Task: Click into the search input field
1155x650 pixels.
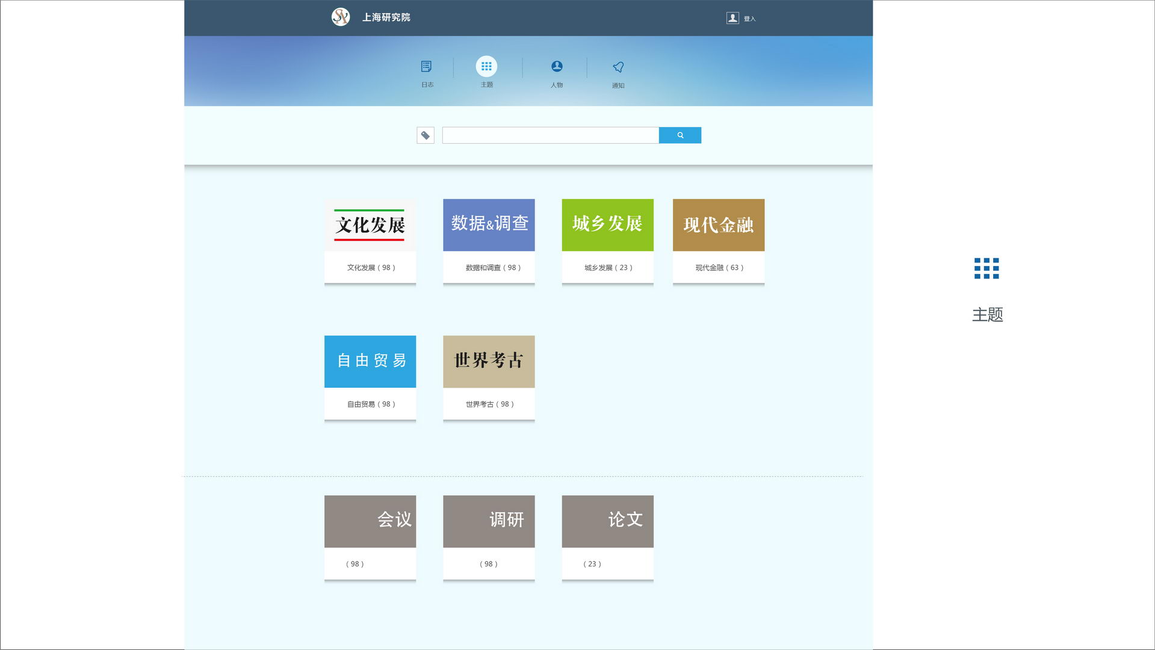Action: pyautogui.click(x=551, y=135)
